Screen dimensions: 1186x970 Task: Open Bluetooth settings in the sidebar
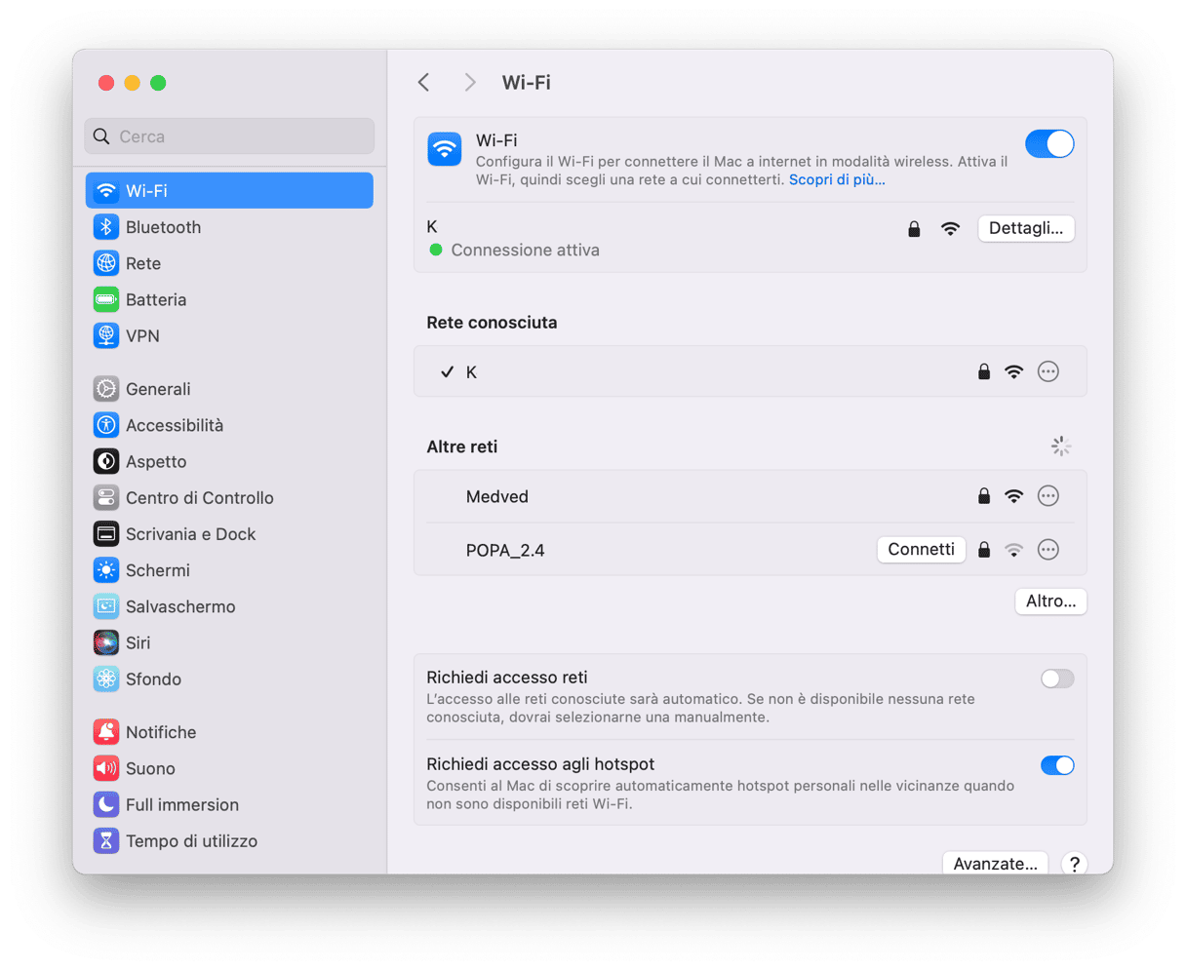(x=229, y=227)
